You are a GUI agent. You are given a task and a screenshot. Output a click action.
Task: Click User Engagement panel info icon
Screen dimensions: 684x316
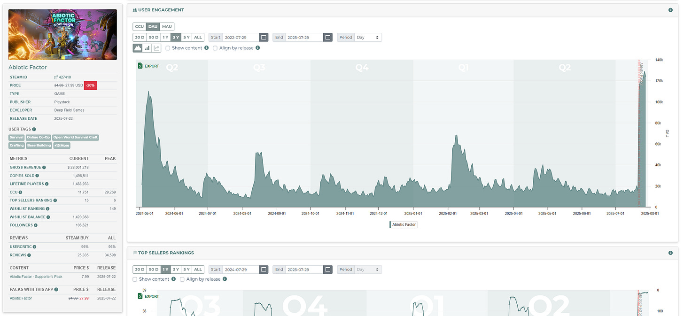pos(670,10)
